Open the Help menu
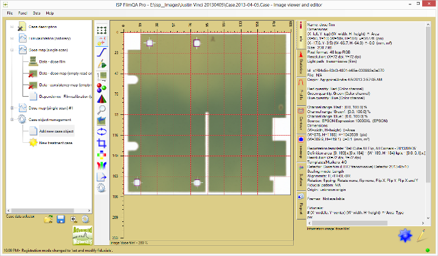The height and width of the screenshot is (256, 438). pyautogui.click(x=50, y=13)
